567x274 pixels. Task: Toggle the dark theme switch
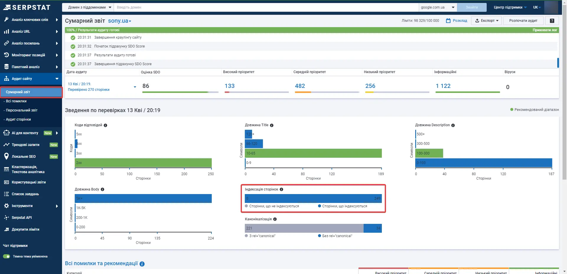point(6,256)
